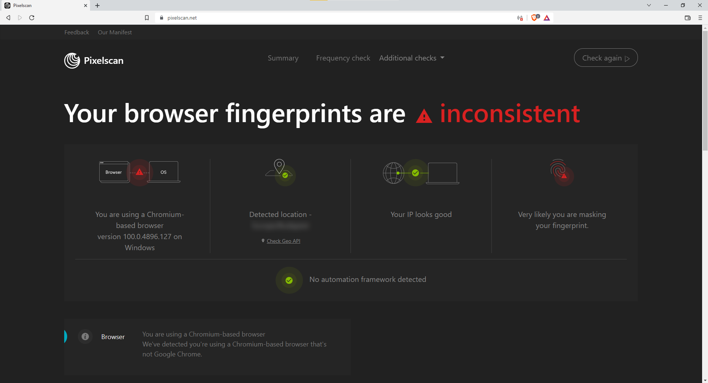The height and width of the screenshot is (383, 708).
Task: Click "Very likely you are masking" text
Action: pos(562,214)
